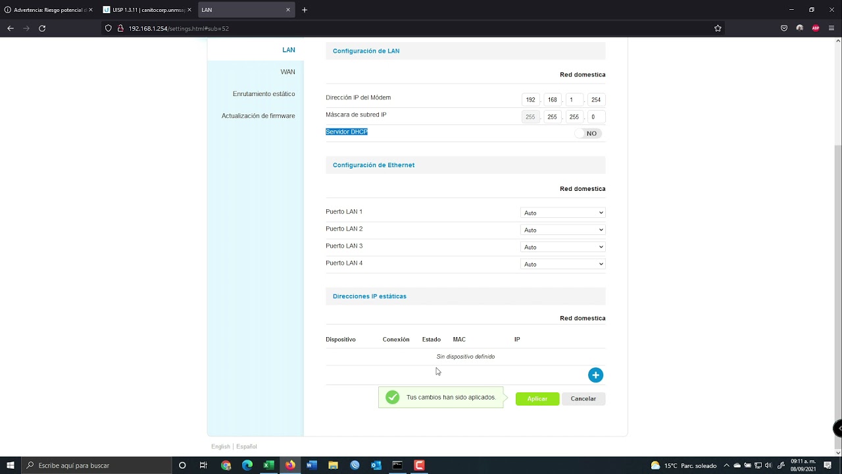Open the Windows Start menu
The width and height of the screenshot is (842, 474).
coord(11,465)
